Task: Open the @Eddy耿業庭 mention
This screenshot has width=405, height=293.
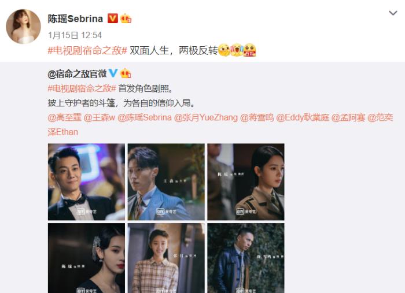Action: pyautogui.click(x=303, y=118)
